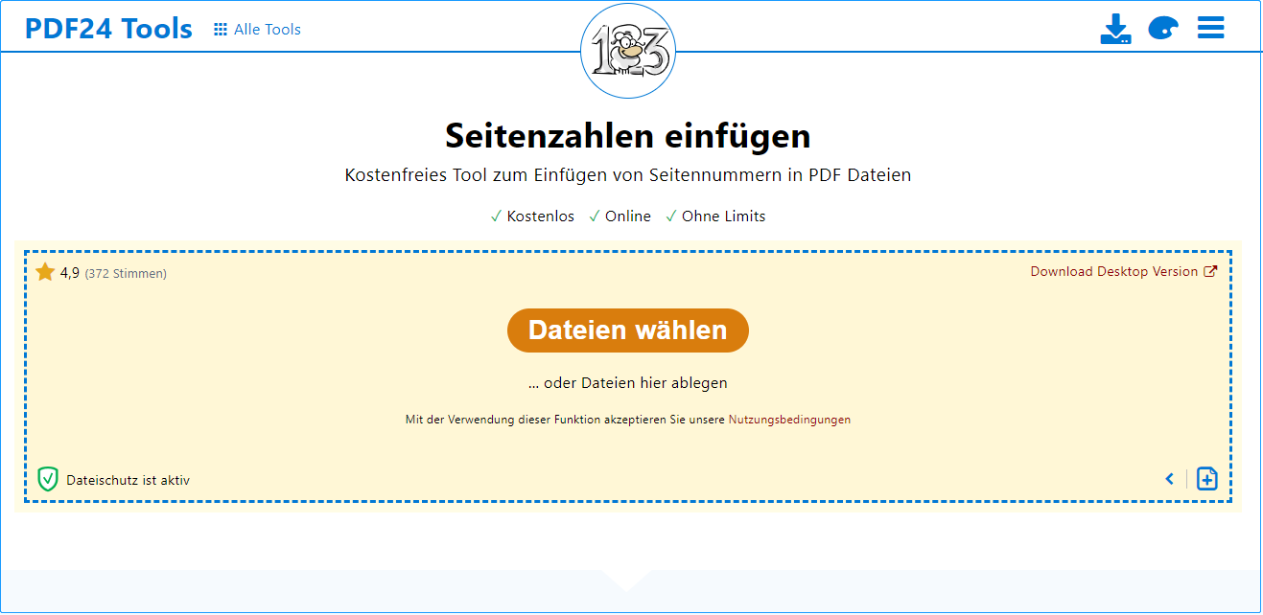Click the Dateien wählen button
Screen dimensions: 1263x615
(x=627, y=330)
